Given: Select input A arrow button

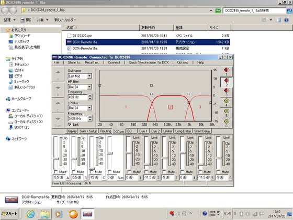Looking at the screenshot, I should click(x=58, y=74).
